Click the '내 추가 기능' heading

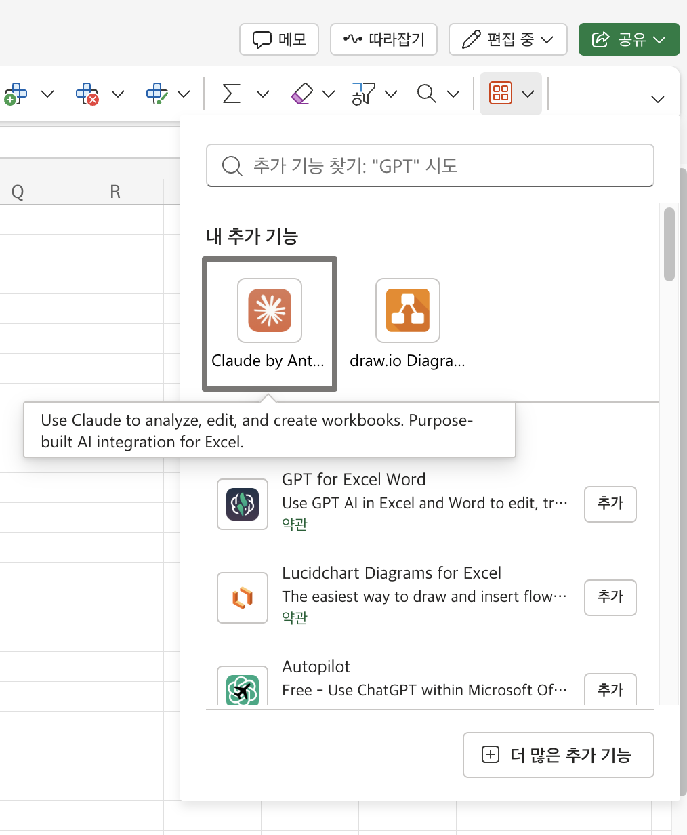coord(252,236)
